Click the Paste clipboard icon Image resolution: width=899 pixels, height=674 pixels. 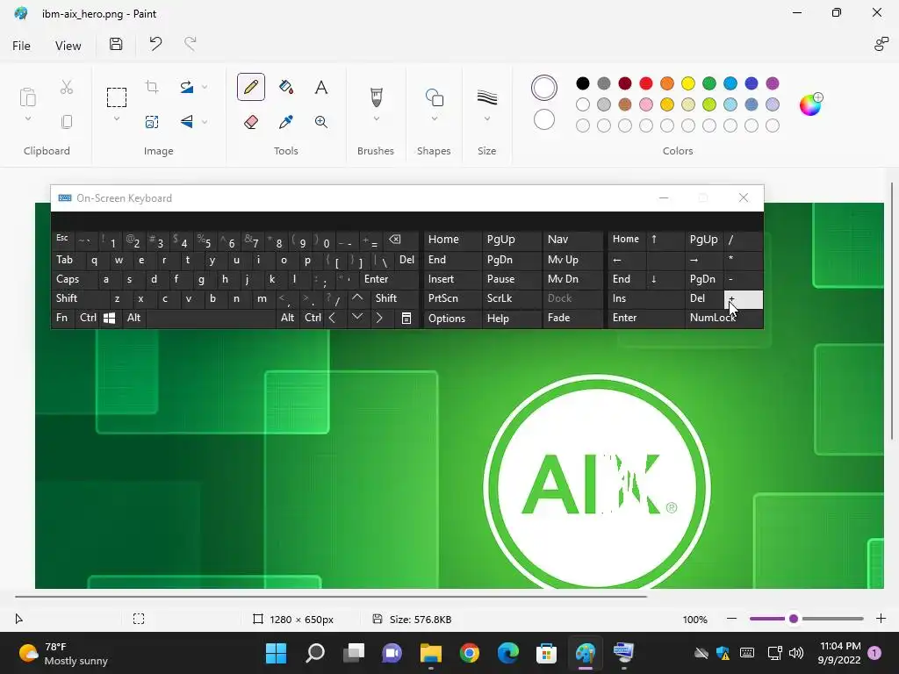point(27,97)
